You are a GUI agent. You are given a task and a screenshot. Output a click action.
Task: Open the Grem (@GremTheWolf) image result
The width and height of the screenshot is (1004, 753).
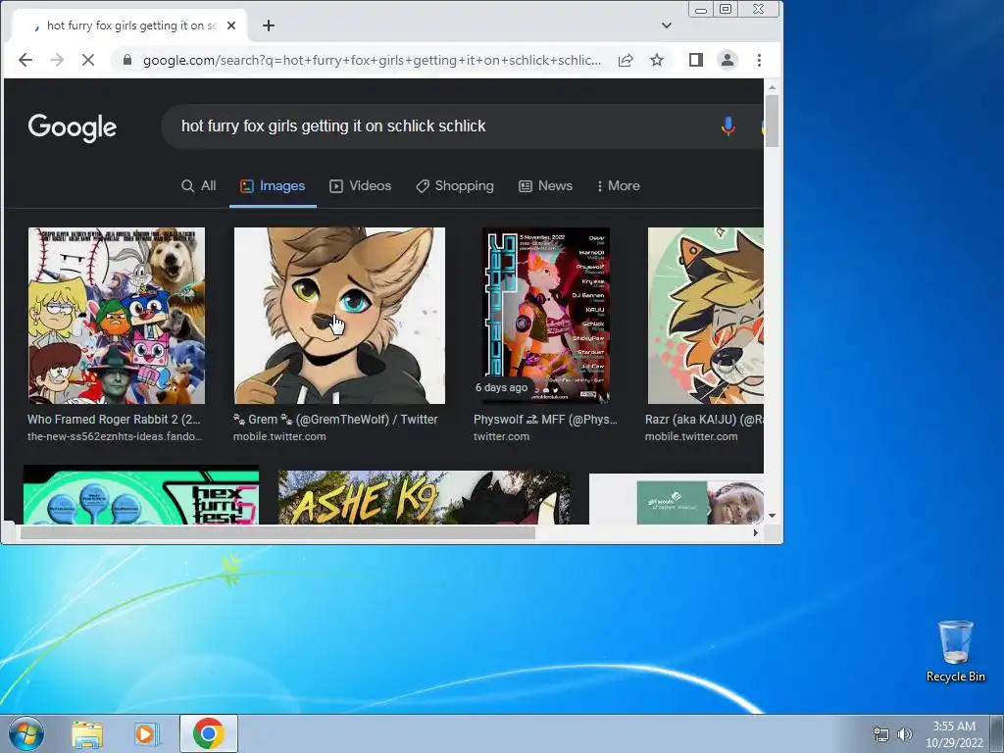click(x=339, y=316)
